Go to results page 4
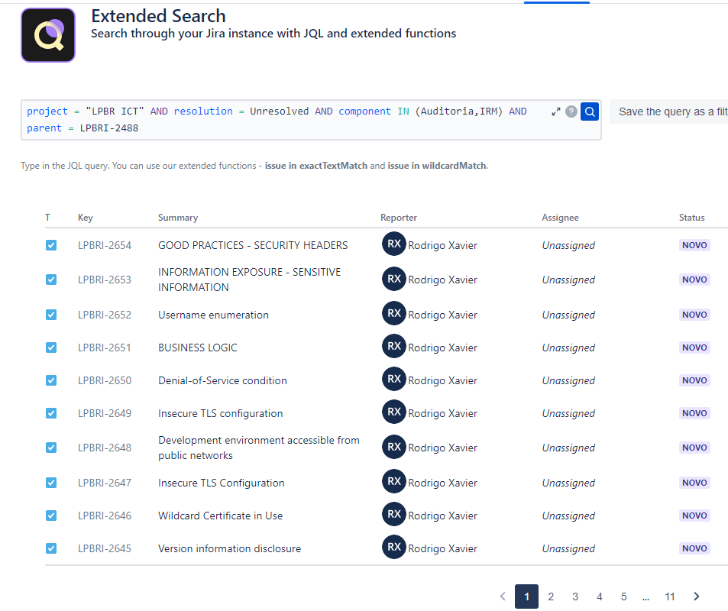Screen dimensions: 728x611 [600, 596]
